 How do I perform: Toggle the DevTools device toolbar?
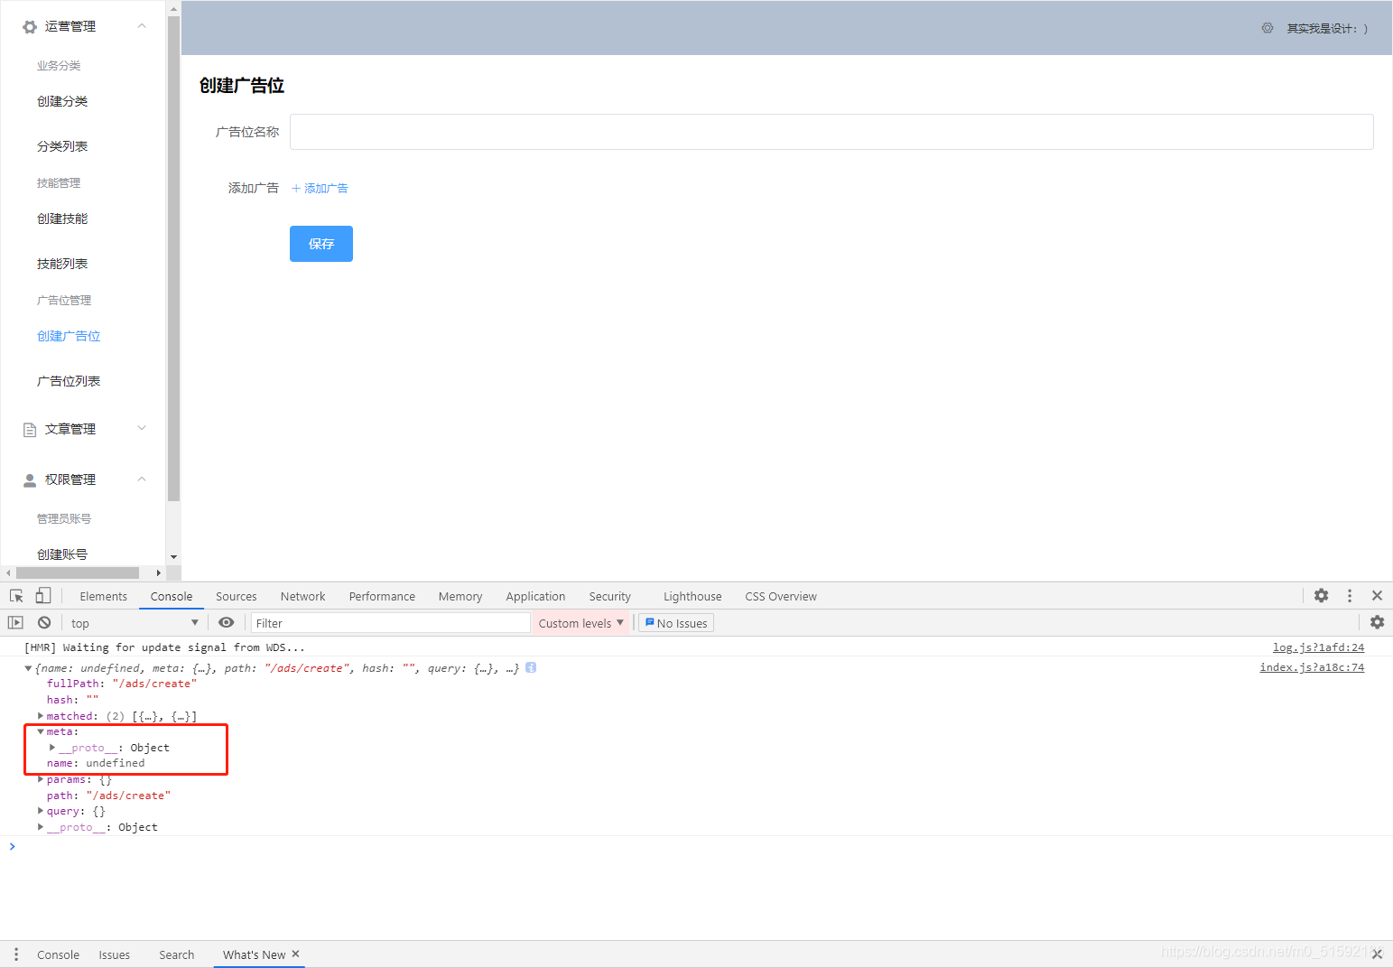click(x=43, y=596)
